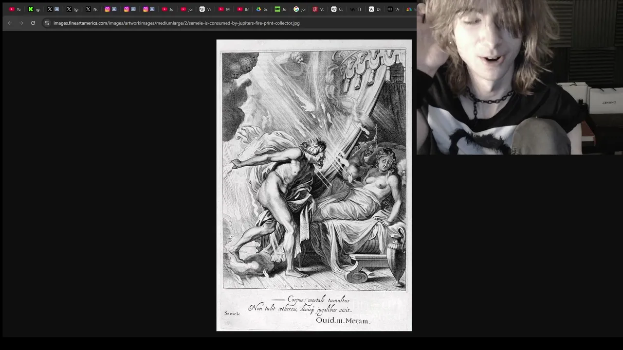Open the YouTube tab labeled 'M'

coord(224,9)
